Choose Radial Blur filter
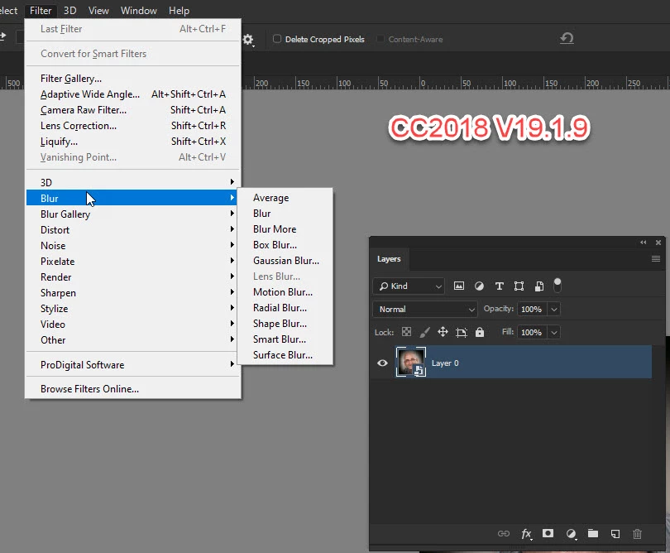The height and width of the screenshot is (553, 670). pyautogui.click(x=285, y=307)
